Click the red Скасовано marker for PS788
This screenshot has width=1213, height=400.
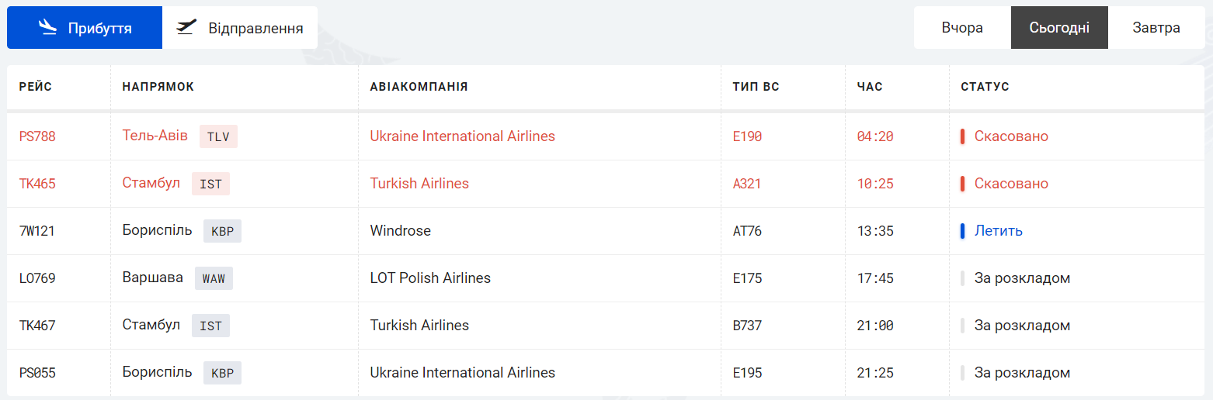pos(963,136)
